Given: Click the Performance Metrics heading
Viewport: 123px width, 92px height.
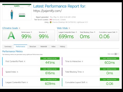Looking at the screenshot, I should [x=12, y=51].
